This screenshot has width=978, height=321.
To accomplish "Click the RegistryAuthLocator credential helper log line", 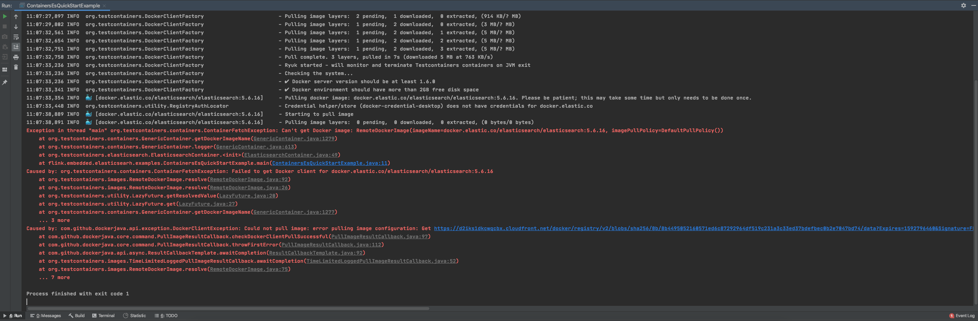I will tap(310, 106).
